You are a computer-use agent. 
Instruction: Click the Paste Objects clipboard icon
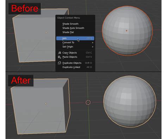pos(60,57)
